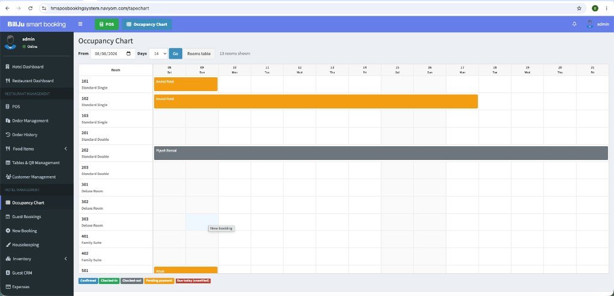Click the Occupancy Chart header button
Image resolution: width=614 pixels, height=296 pixels.
coord(147,25)
